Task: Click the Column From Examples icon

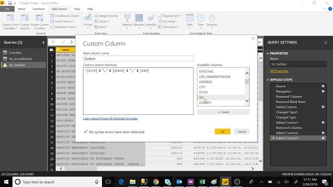Action: click(x=10, y=18)
